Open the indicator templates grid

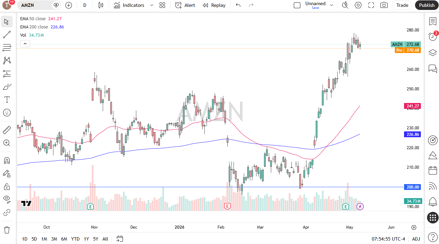(162, 5)
